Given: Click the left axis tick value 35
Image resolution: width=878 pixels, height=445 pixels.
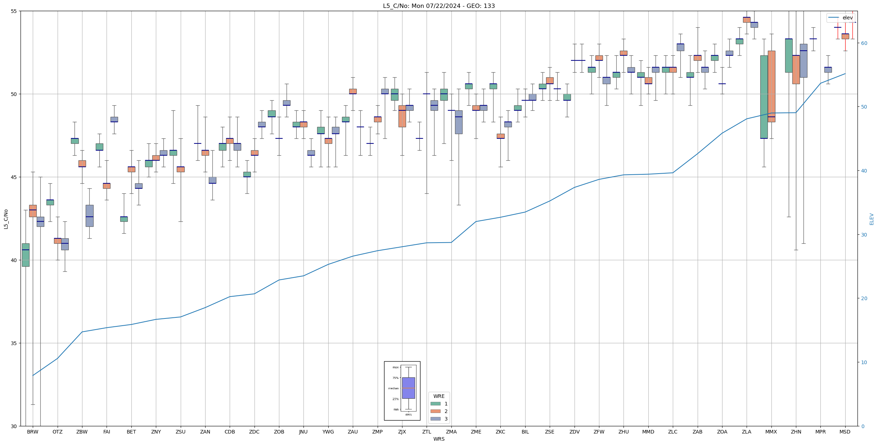Looking at the screenshot, I should pyautogui.click(x=14, y=343).
